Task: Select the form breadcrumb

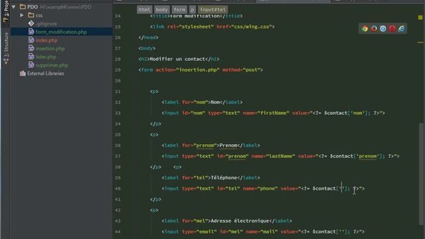Action: click(x=179, y=9)
